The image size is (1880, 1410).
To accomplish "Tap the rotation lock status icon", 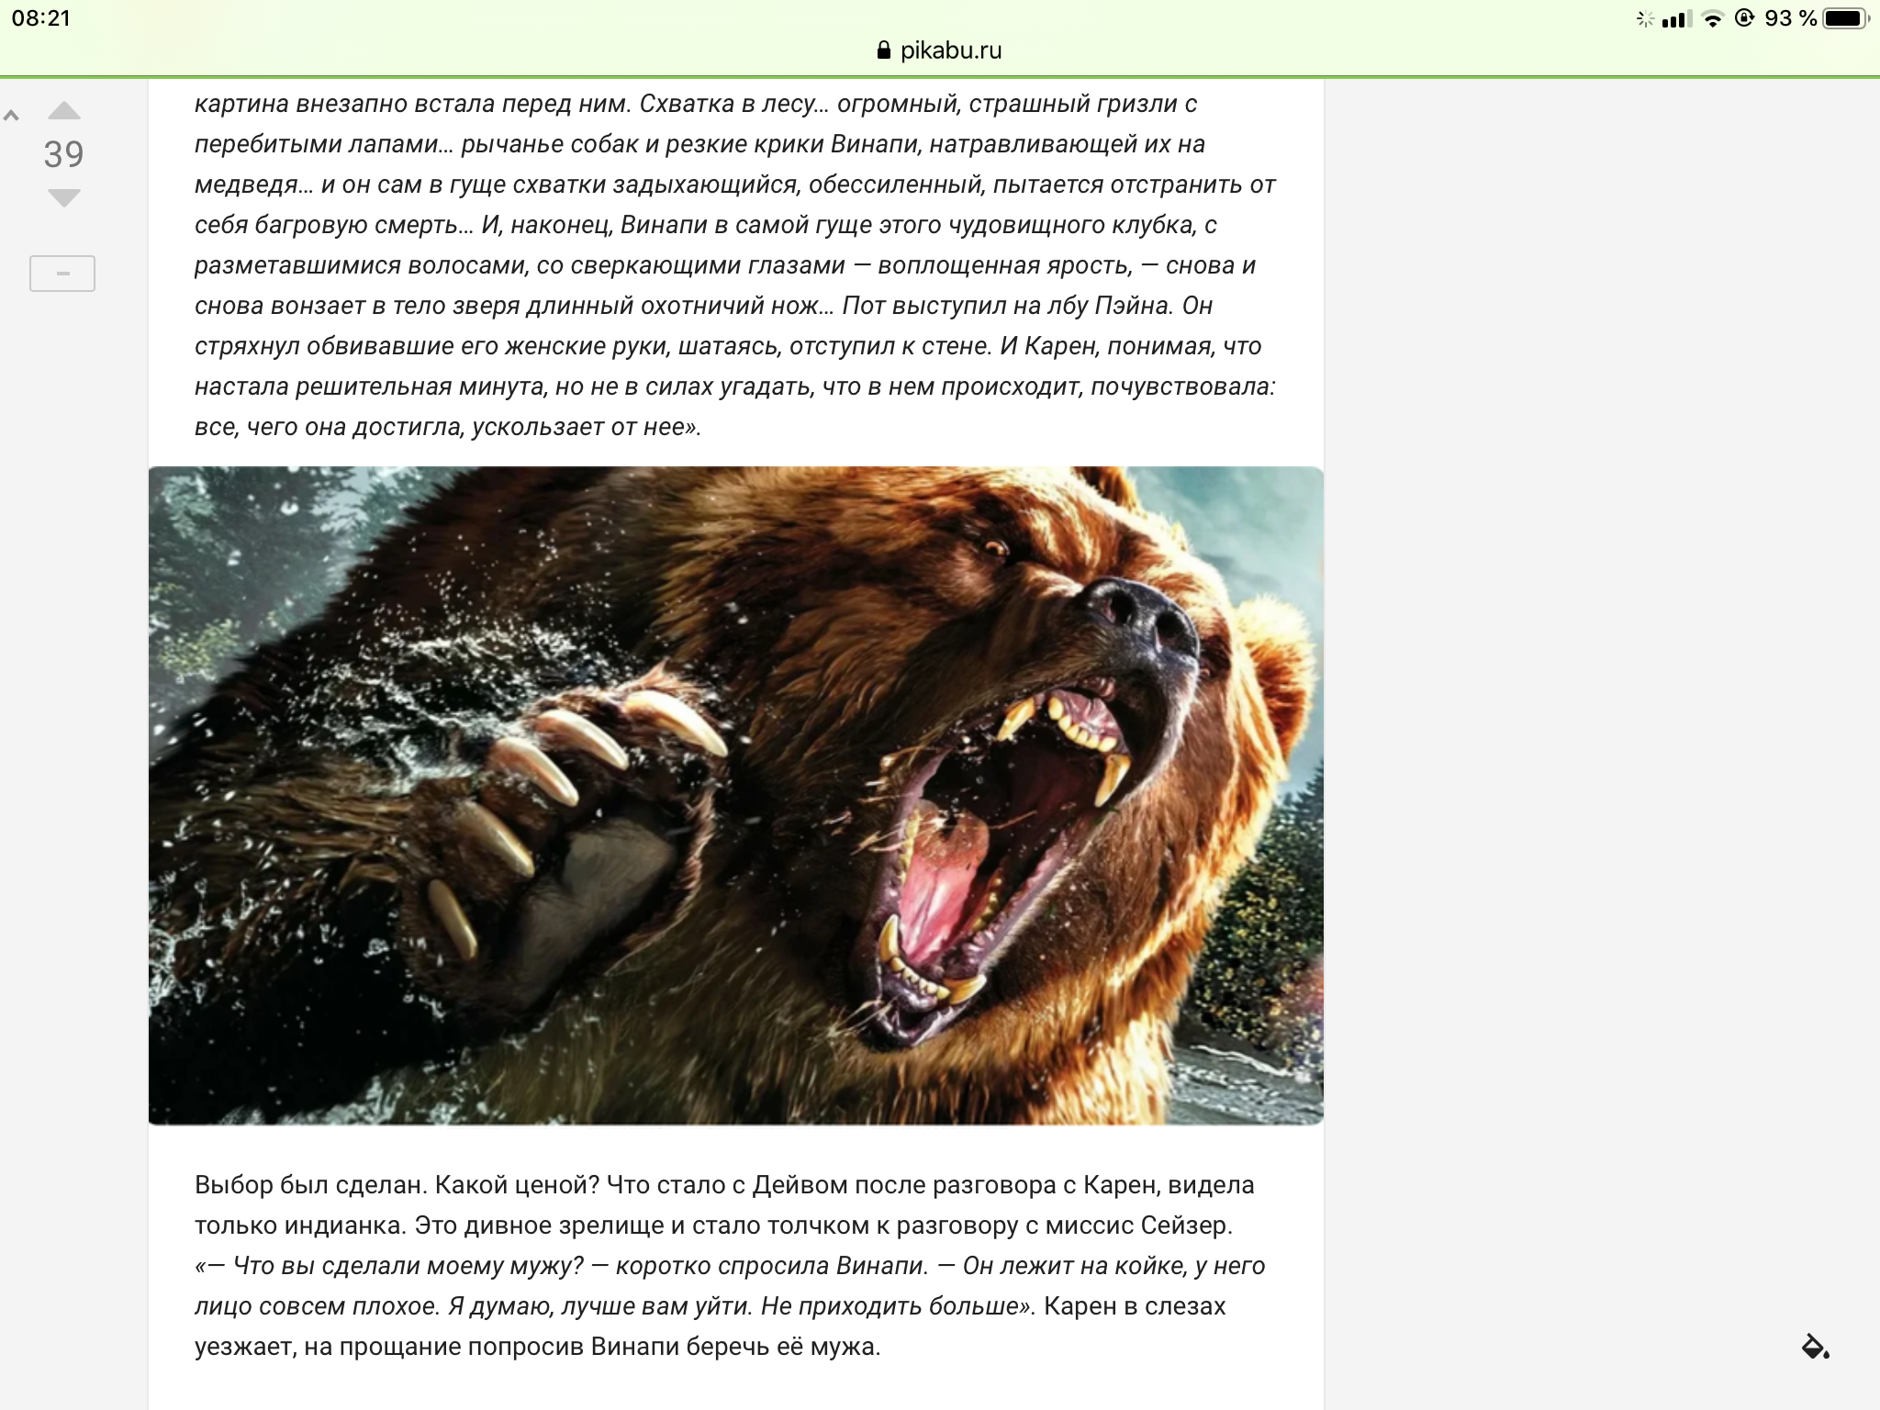I will click(1744, 18).
